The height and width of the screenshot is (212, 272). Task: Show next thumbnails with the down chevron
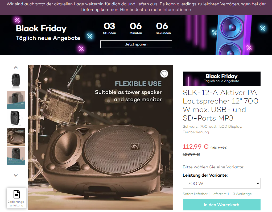click(16, 175)
